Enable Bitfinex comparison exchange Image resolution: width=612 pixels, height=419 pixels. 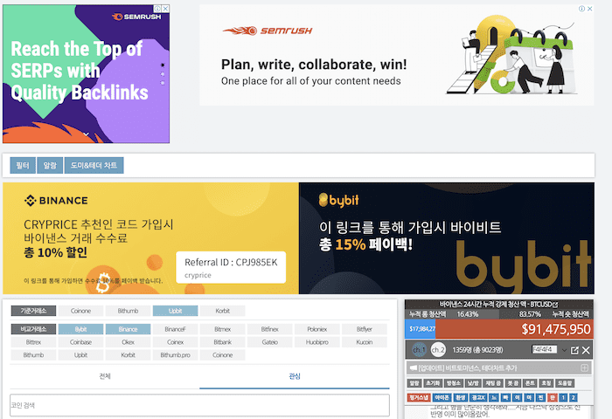coord(269,329)
